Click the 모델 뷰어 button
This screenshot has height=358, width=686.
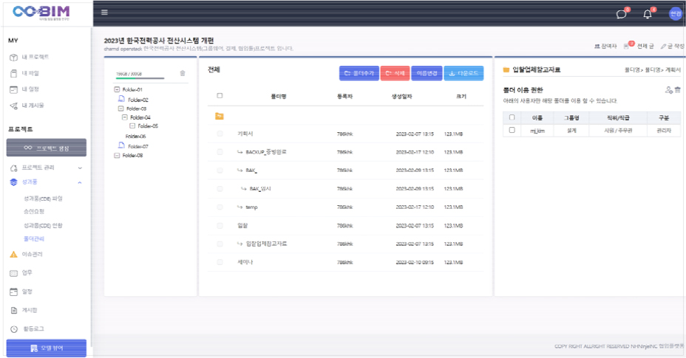[x=47, y=348]
